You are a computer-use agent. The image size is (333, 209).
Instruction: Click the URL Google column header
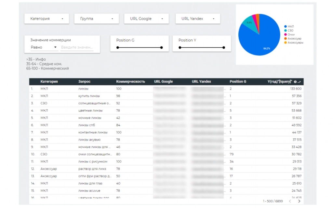click(163, 81)
